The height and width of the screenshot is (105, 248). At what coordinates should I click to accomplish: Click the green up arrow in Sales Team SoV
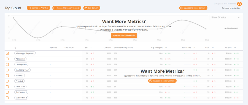(x=91, y=87)
